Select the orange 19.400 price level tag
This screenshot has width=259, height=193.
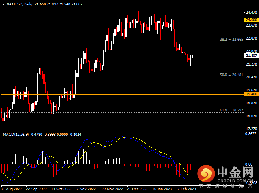pos(251,94)
